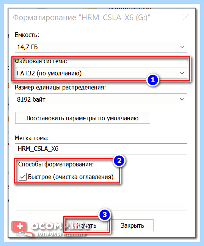Close the Форматирование dialog window
Screen dimensions: 204x246
186,17
